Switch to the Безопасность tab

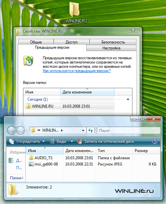click(113, 42)
